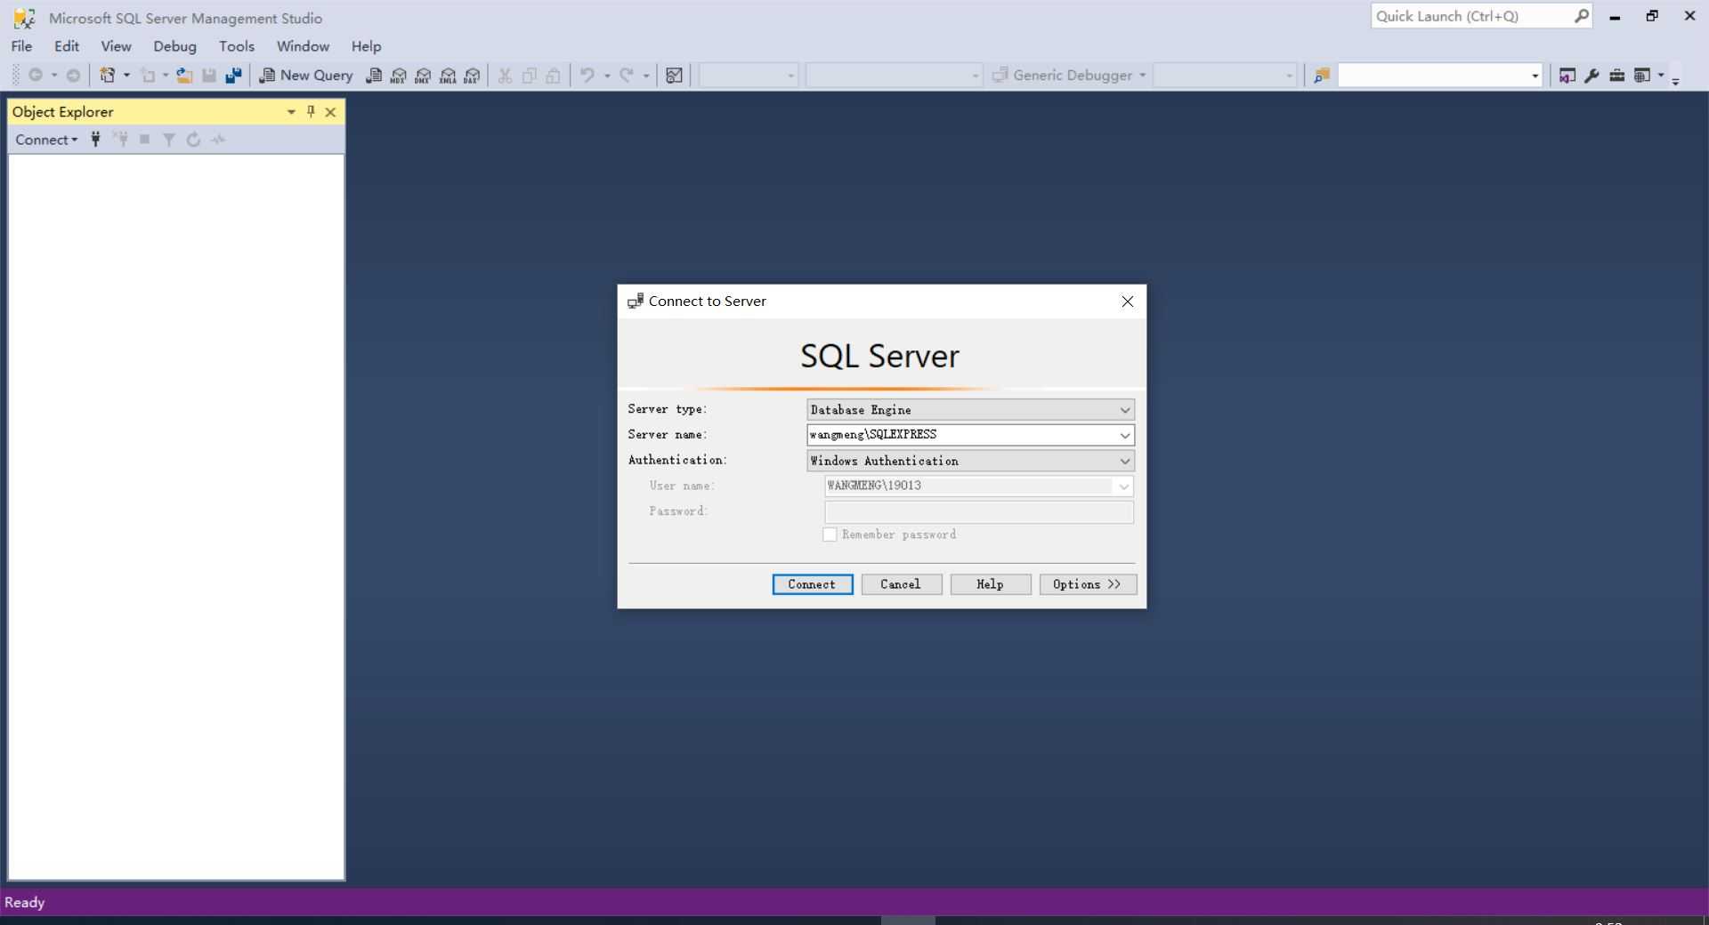
Task: Click the Database Engine Query icon
Action: [374, 76]
